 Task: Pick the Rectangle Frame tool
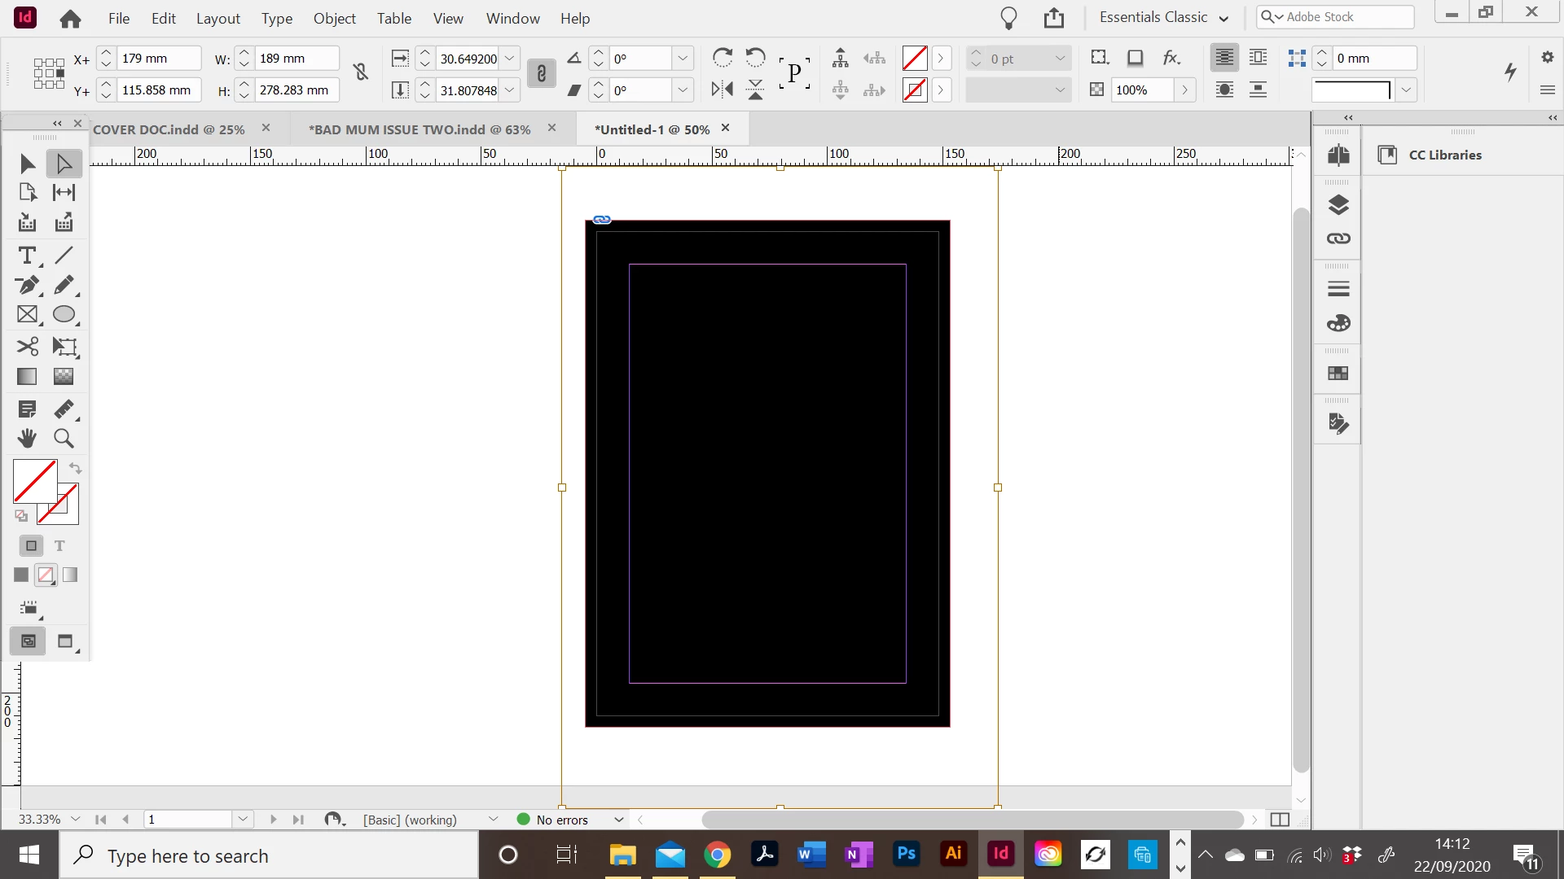click(x=27, y=315)
